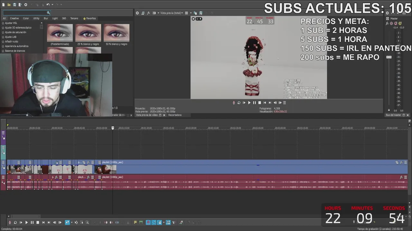Toggle the favorite star beside Apariencia automática
Viewport: 412px width, 231px height.
(x=3, y=46)
